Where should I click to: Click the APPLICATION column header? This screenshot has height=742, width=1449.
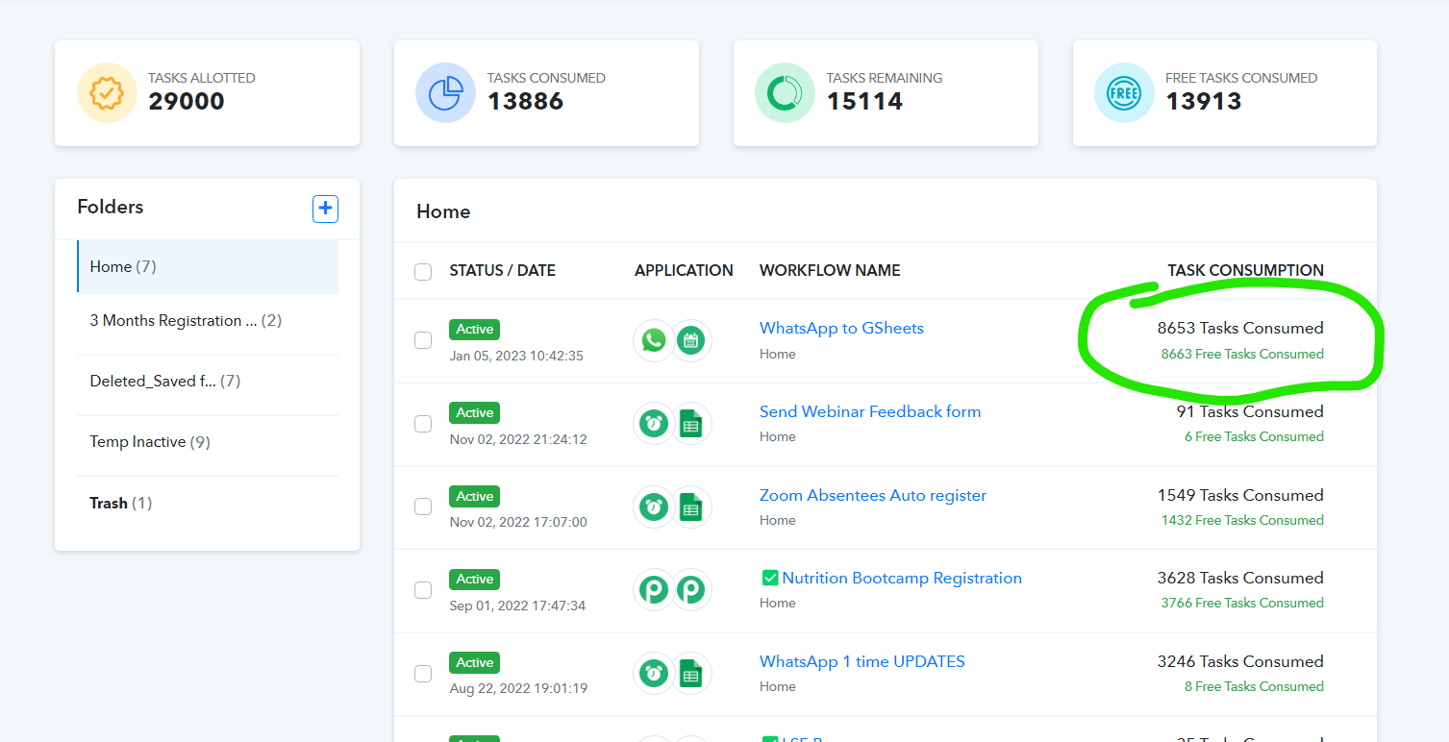(x=684, y=271)
